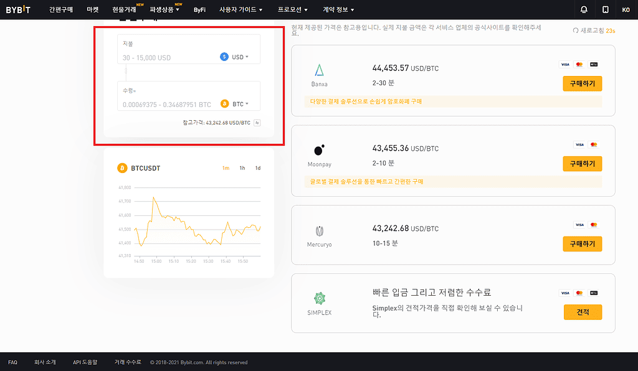
Task: Open the mobile app download icon
Action: pos(606,9)
